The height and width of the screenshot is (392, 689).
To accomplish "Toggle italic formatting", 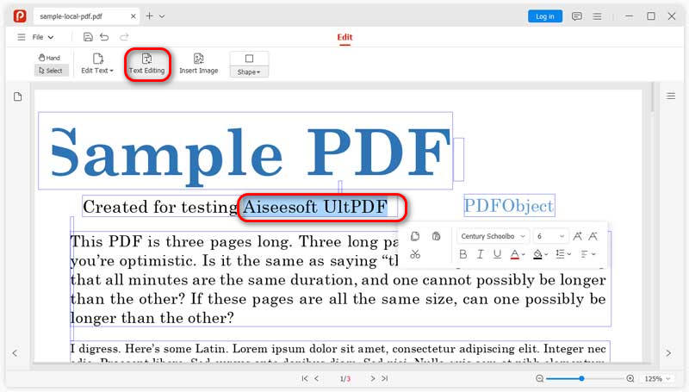I will [x=481, y=254].
